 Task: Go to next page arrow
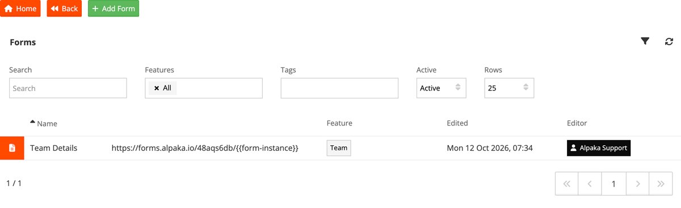pos(637,184)
